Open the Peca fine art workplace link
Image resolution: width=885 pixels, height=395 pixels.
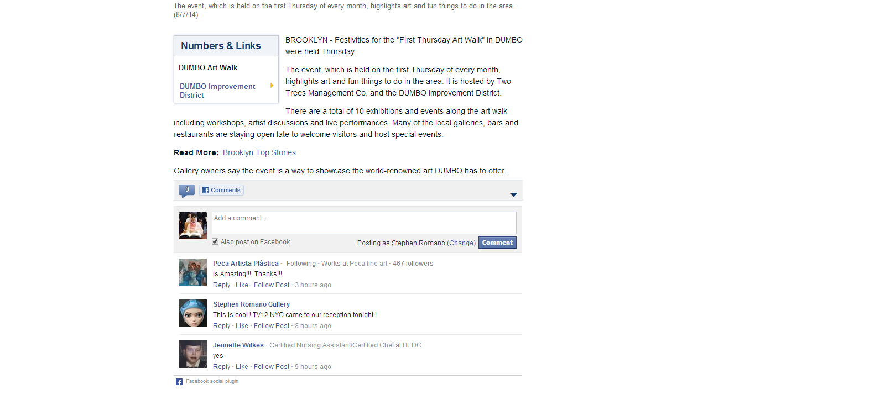tap(368, 264)
